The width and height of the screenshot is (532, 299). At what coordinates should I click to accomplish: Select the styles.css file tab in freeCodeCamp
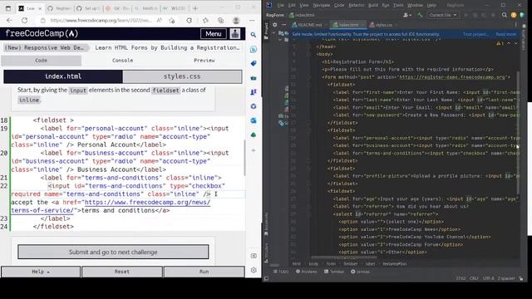point(182,76)
